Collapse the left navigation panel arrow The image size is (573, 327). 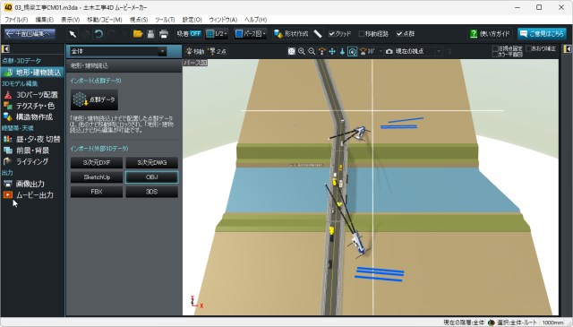pyautogui.click(x=5, y=48)
